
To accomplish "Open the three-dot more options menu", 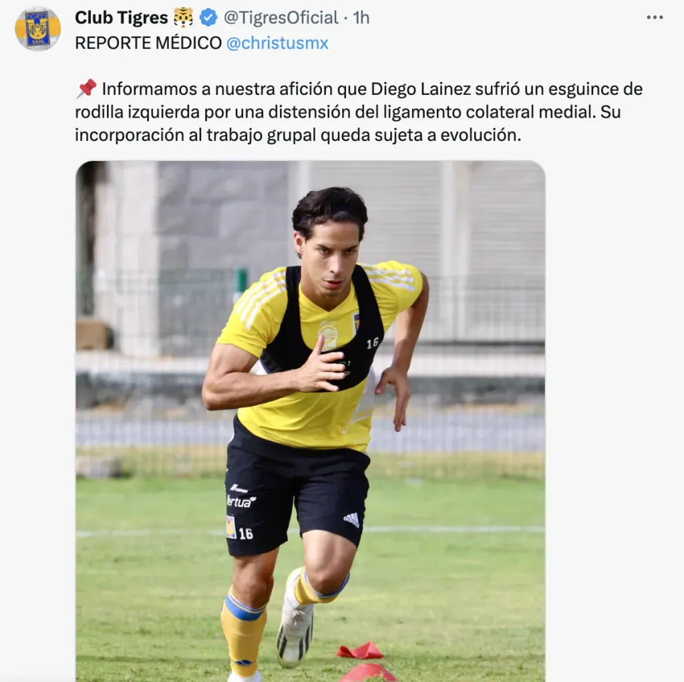I will (x=655, y=17).
